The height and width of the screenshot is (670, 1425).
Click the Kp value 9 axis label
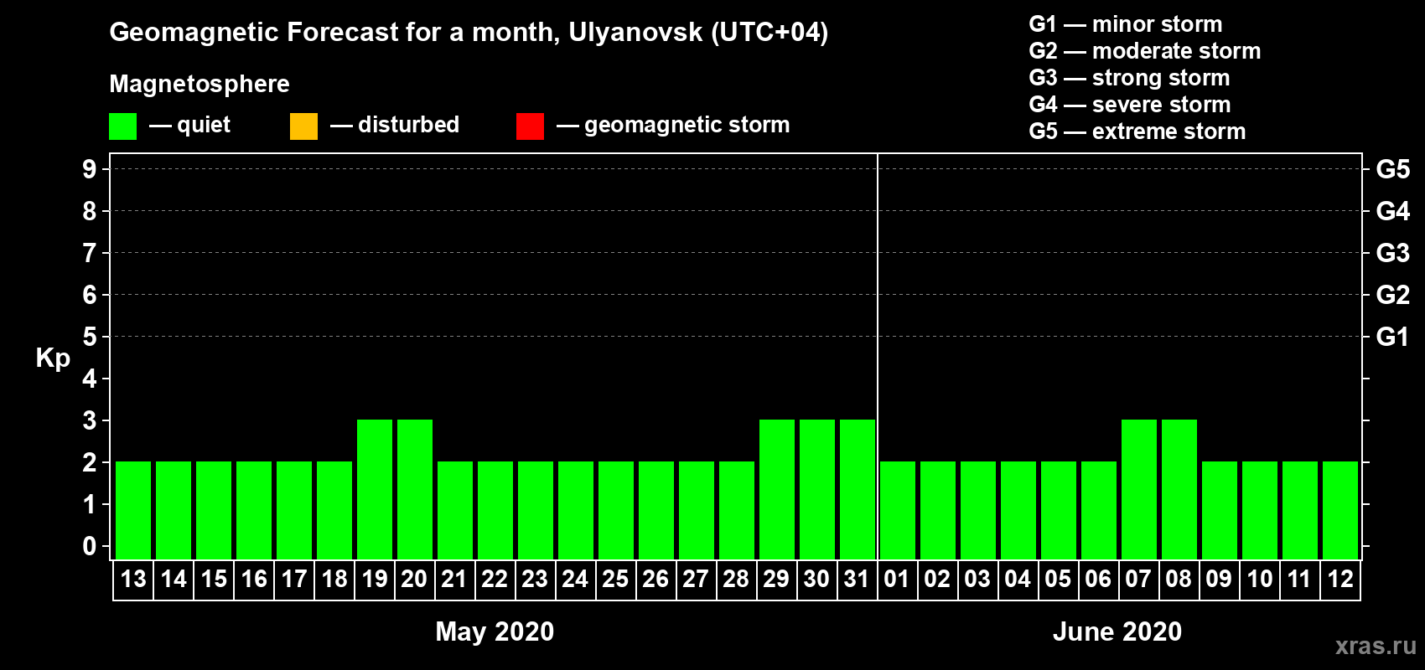click(x=90, y=169)
